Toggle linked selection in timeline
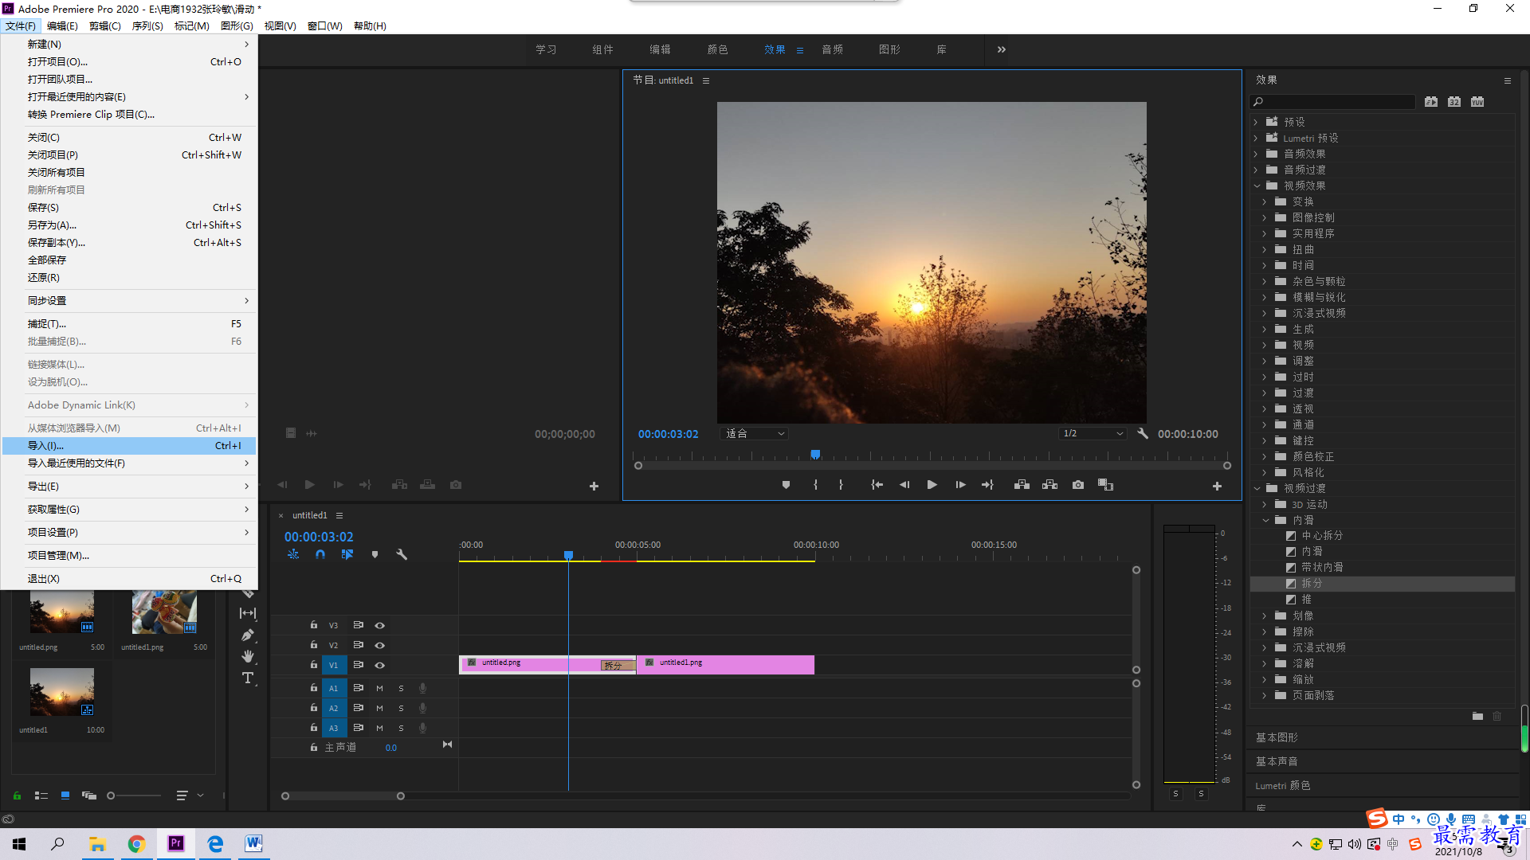Image resolution: width=1530 pixels, height=860 pixels. (x=347, y=554)
